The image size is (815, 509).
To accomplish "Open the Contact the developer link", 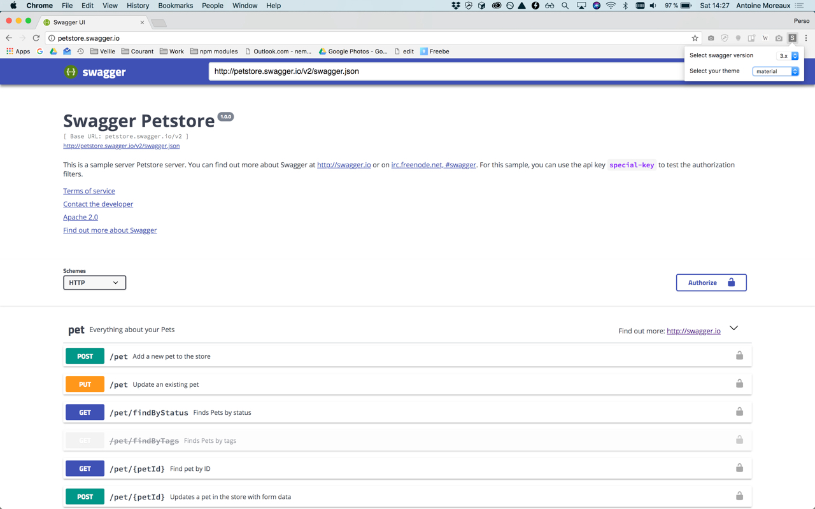I will click(x=98, y=204).
